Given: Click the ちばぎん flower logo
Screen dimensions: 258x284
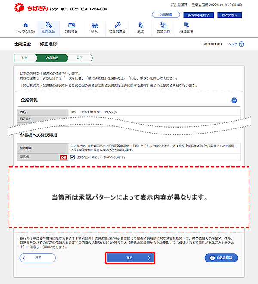Looking at the screenshot, I should click(x=19, y=8).
